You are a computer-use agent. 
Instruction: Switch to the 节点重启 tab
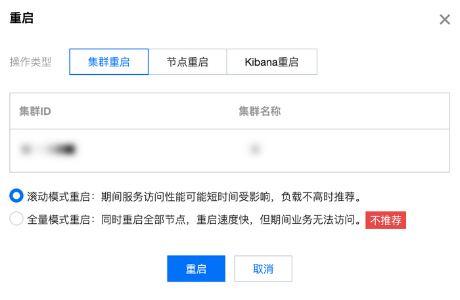(x=187, y=62)
